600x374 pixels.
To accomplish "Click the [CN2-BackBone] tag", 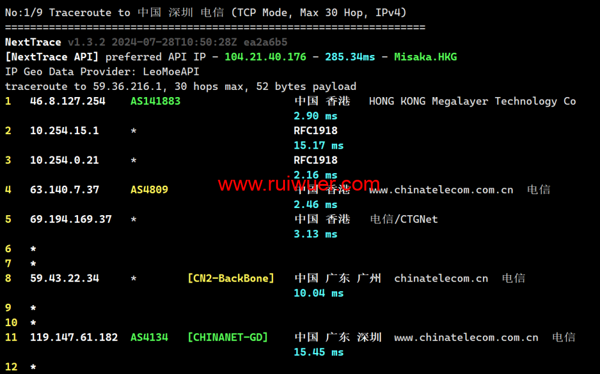I will 231,278.
